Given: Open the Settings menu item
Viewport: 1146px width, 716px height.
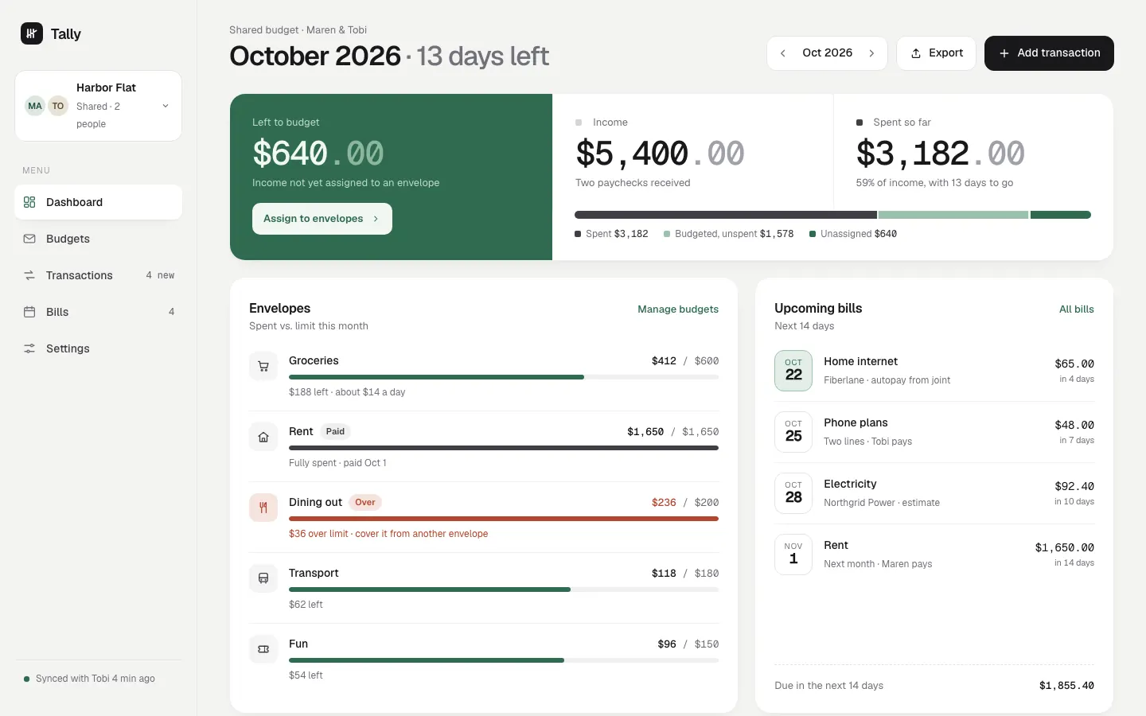Looking at the screenshot, I should click(98, 348).
